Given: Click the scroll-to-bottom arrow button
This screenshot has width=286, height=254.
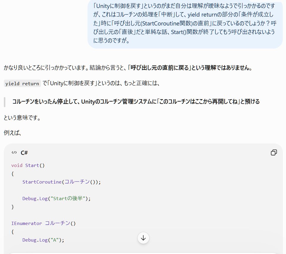Looking at the screenshot, I should point(143,238).
